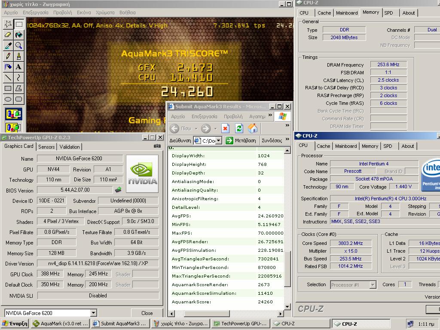This screenshot has width=440, height=330.
Task: Select the Polygon tool in Paint
Action: 19,89
